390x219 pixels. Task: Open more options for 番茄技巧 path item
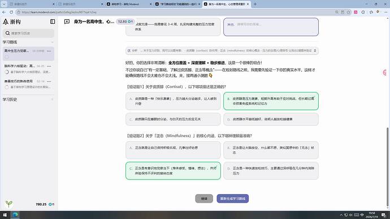tap(49, 81)
